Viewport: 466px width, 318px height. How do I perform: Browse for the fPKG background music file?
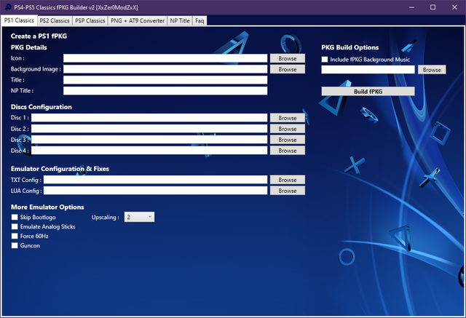[x=432, y=70]
